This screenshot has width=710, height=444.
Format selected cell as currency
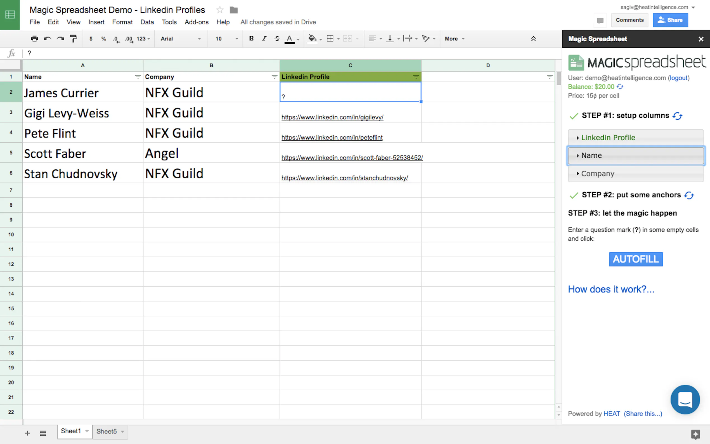pos(91,39)
